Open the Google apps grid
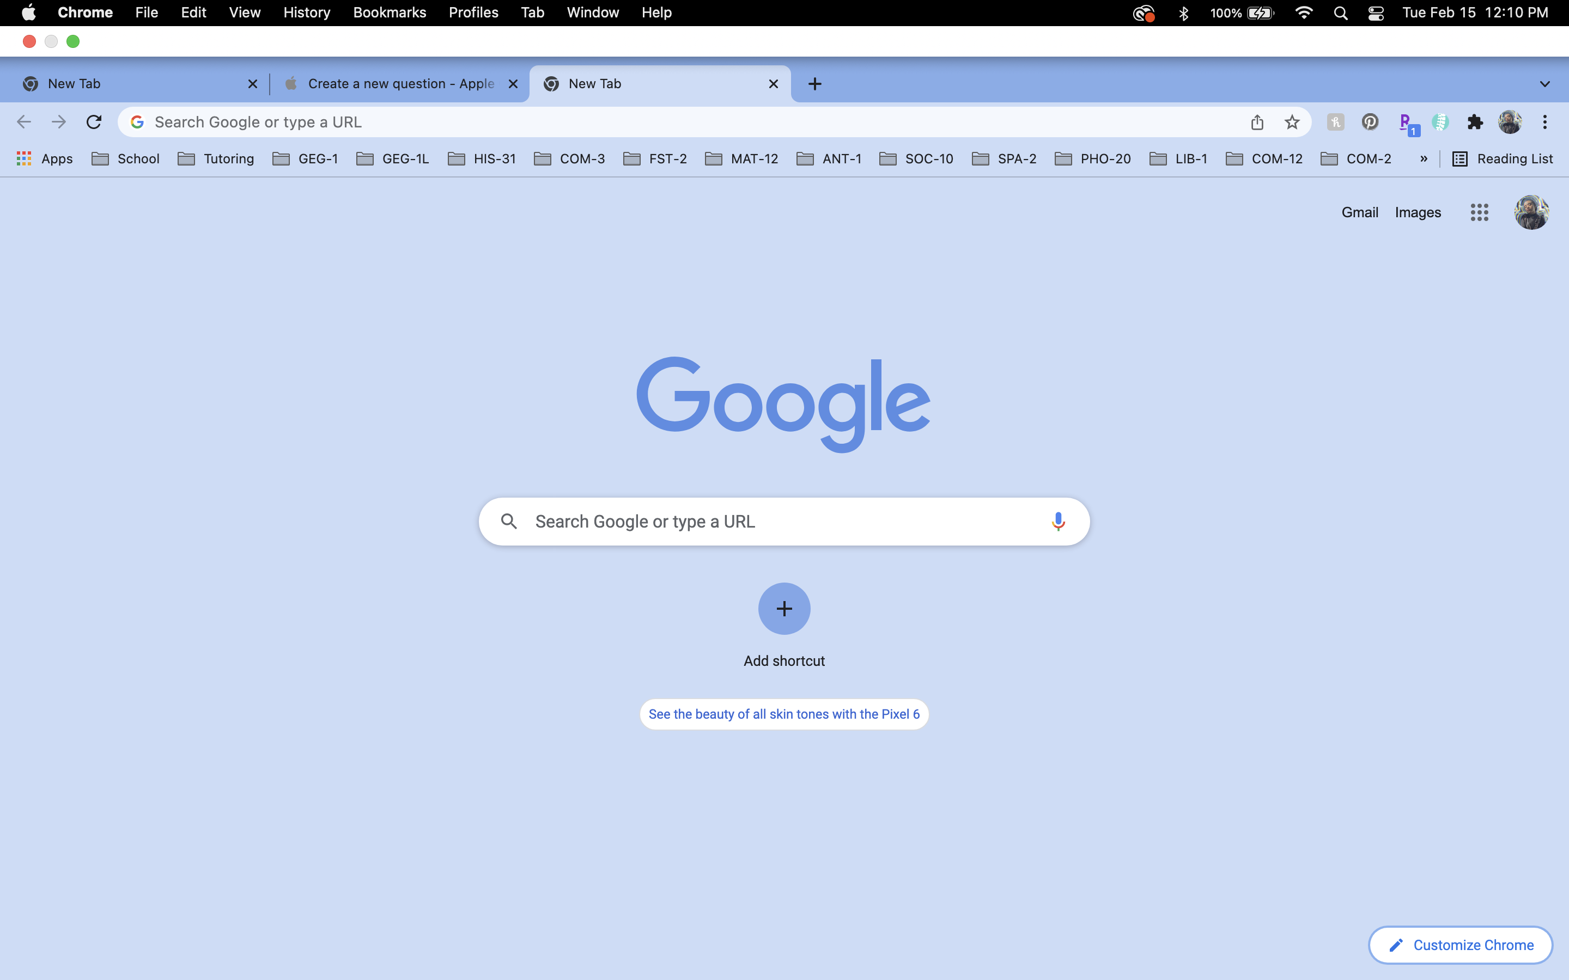This screenshot has width=1569, height=980. point(1479,212)
